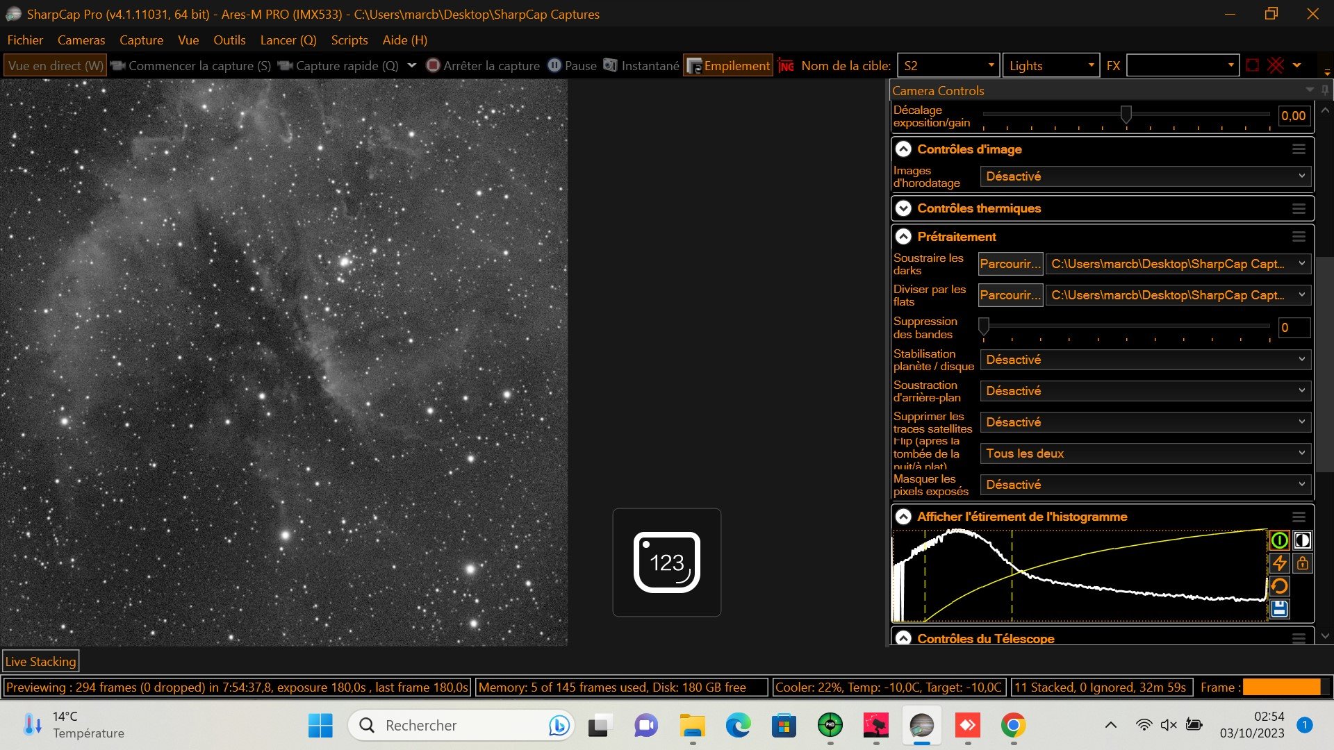Toggle the padlock icon in histogram panel
Viewport: 1334px width, 750px height.
tap(1303, 562)
